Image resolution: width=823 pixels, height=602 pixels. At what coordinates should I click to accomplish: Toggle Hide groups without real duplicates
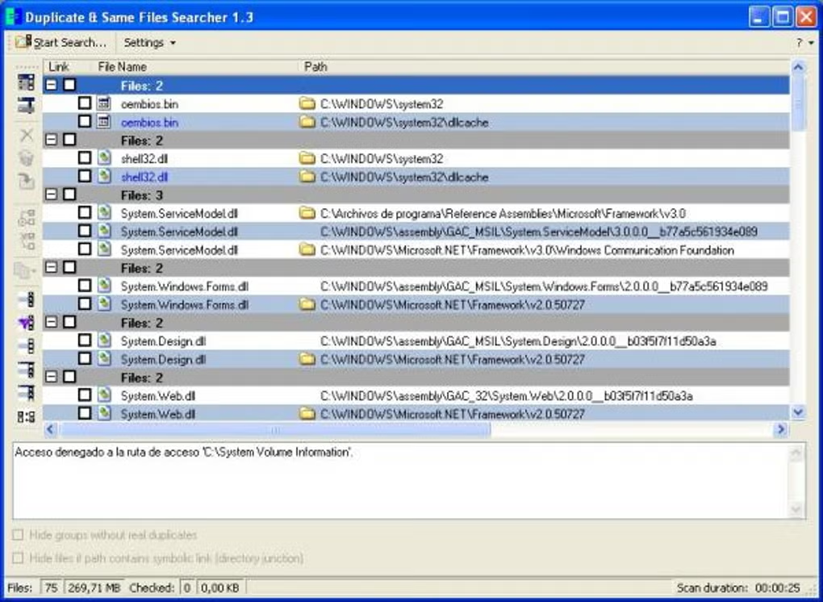tap(18, 535)
